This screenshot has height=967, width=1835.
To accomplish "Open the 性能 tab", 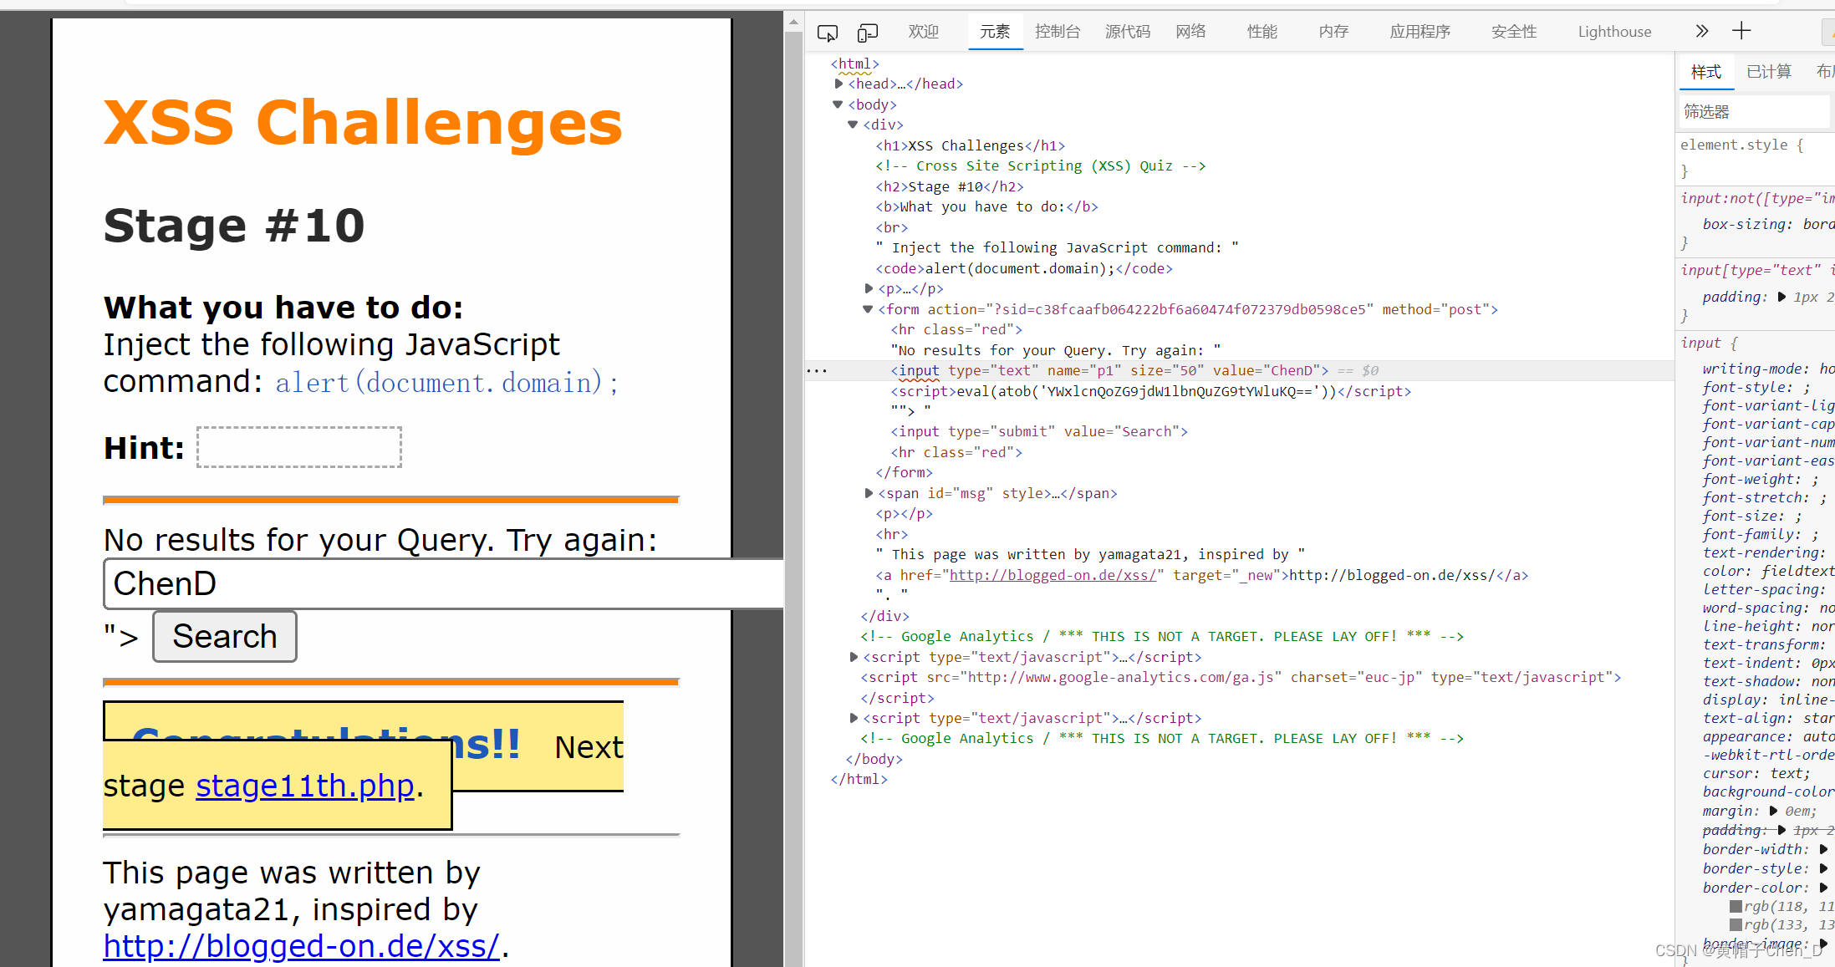I will pyautogui.click(x=1262, y=32).
